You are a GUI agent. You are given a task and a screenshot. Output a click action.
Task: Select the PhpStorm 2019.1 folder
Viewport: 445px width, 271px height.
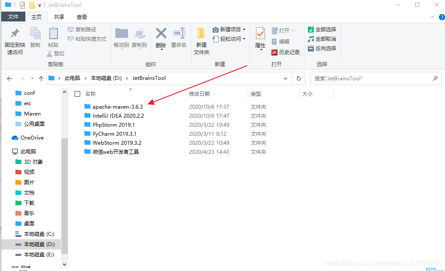[x=114, y=125]
